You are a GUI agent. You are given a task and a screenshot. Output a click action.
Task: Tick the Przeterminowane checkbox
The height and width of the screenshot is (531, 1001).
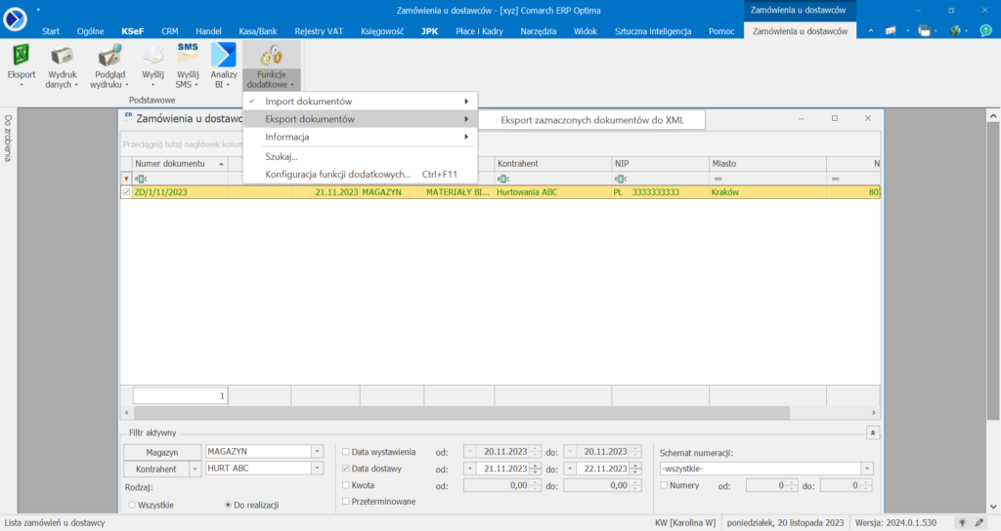click(x=346, y=502)
